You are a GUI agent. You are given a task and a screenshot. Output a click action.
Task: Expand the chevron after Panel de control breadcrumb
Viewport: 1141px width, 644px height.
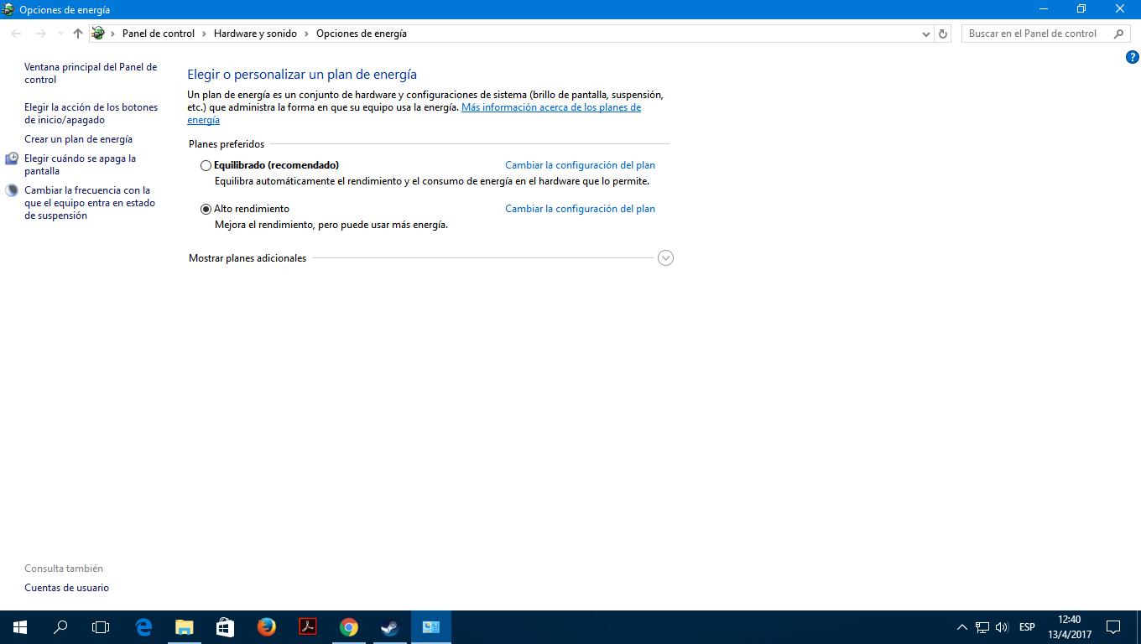click(x=204, y=34)
